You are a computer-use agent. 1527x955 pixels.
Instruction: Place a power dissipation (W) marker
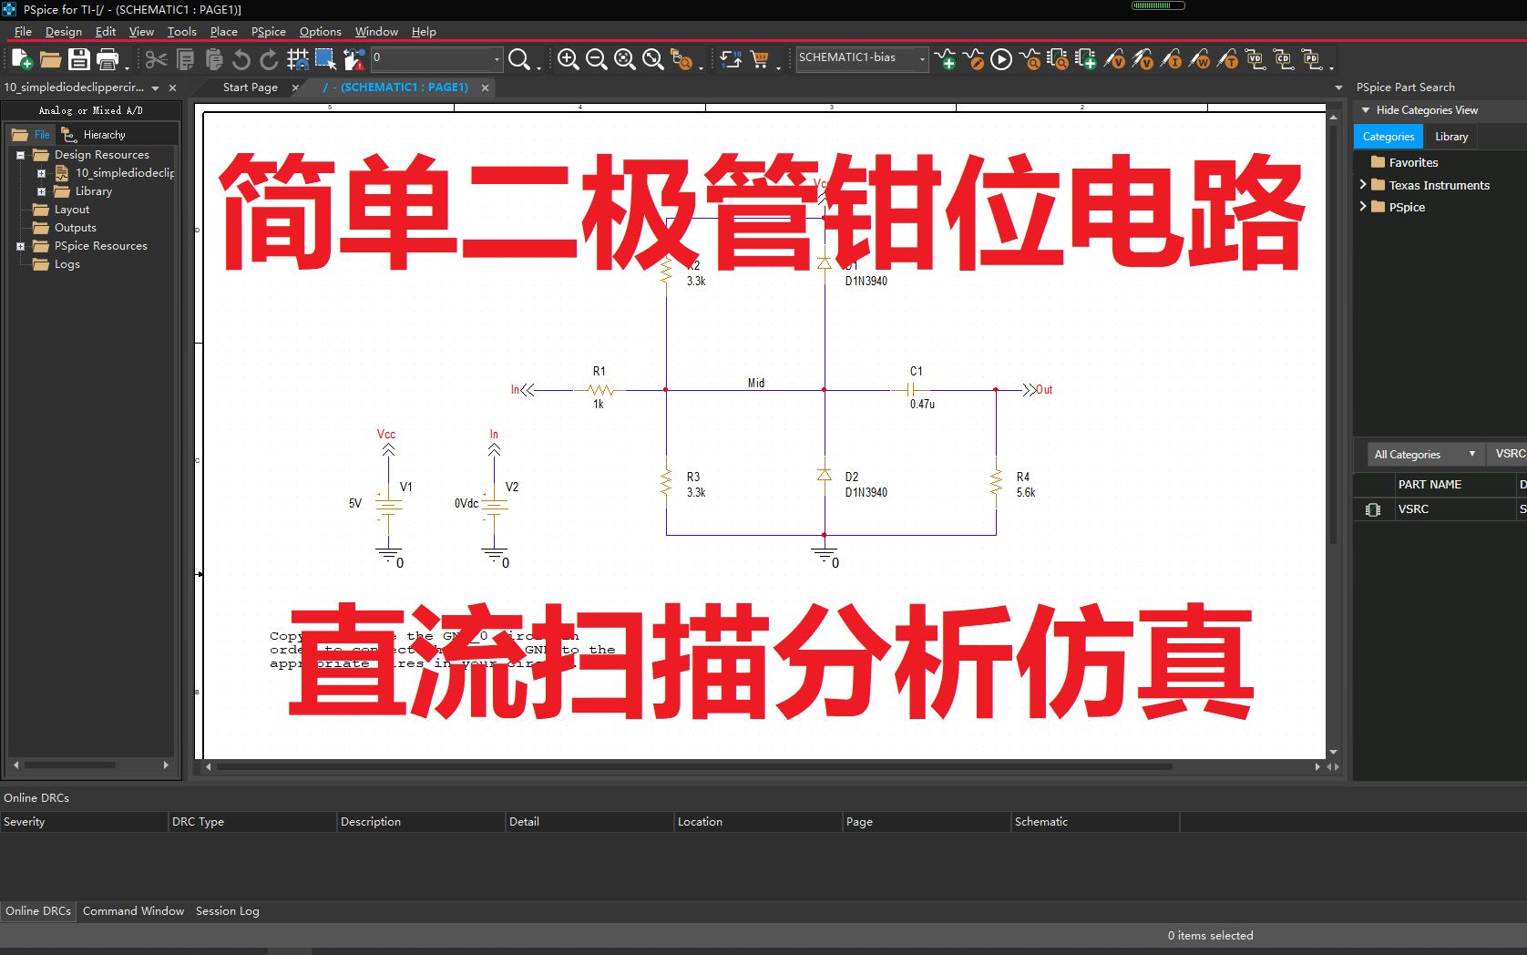[1201, 59]
